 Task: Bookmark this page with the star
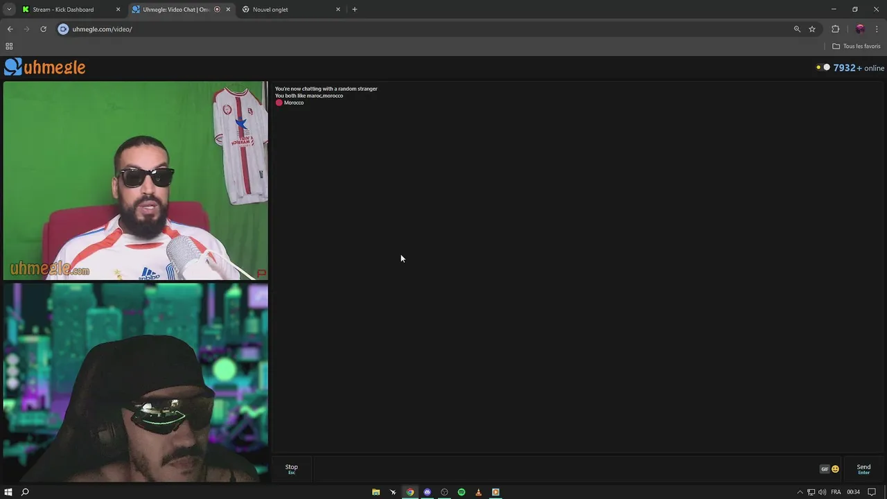click(812, 29)
